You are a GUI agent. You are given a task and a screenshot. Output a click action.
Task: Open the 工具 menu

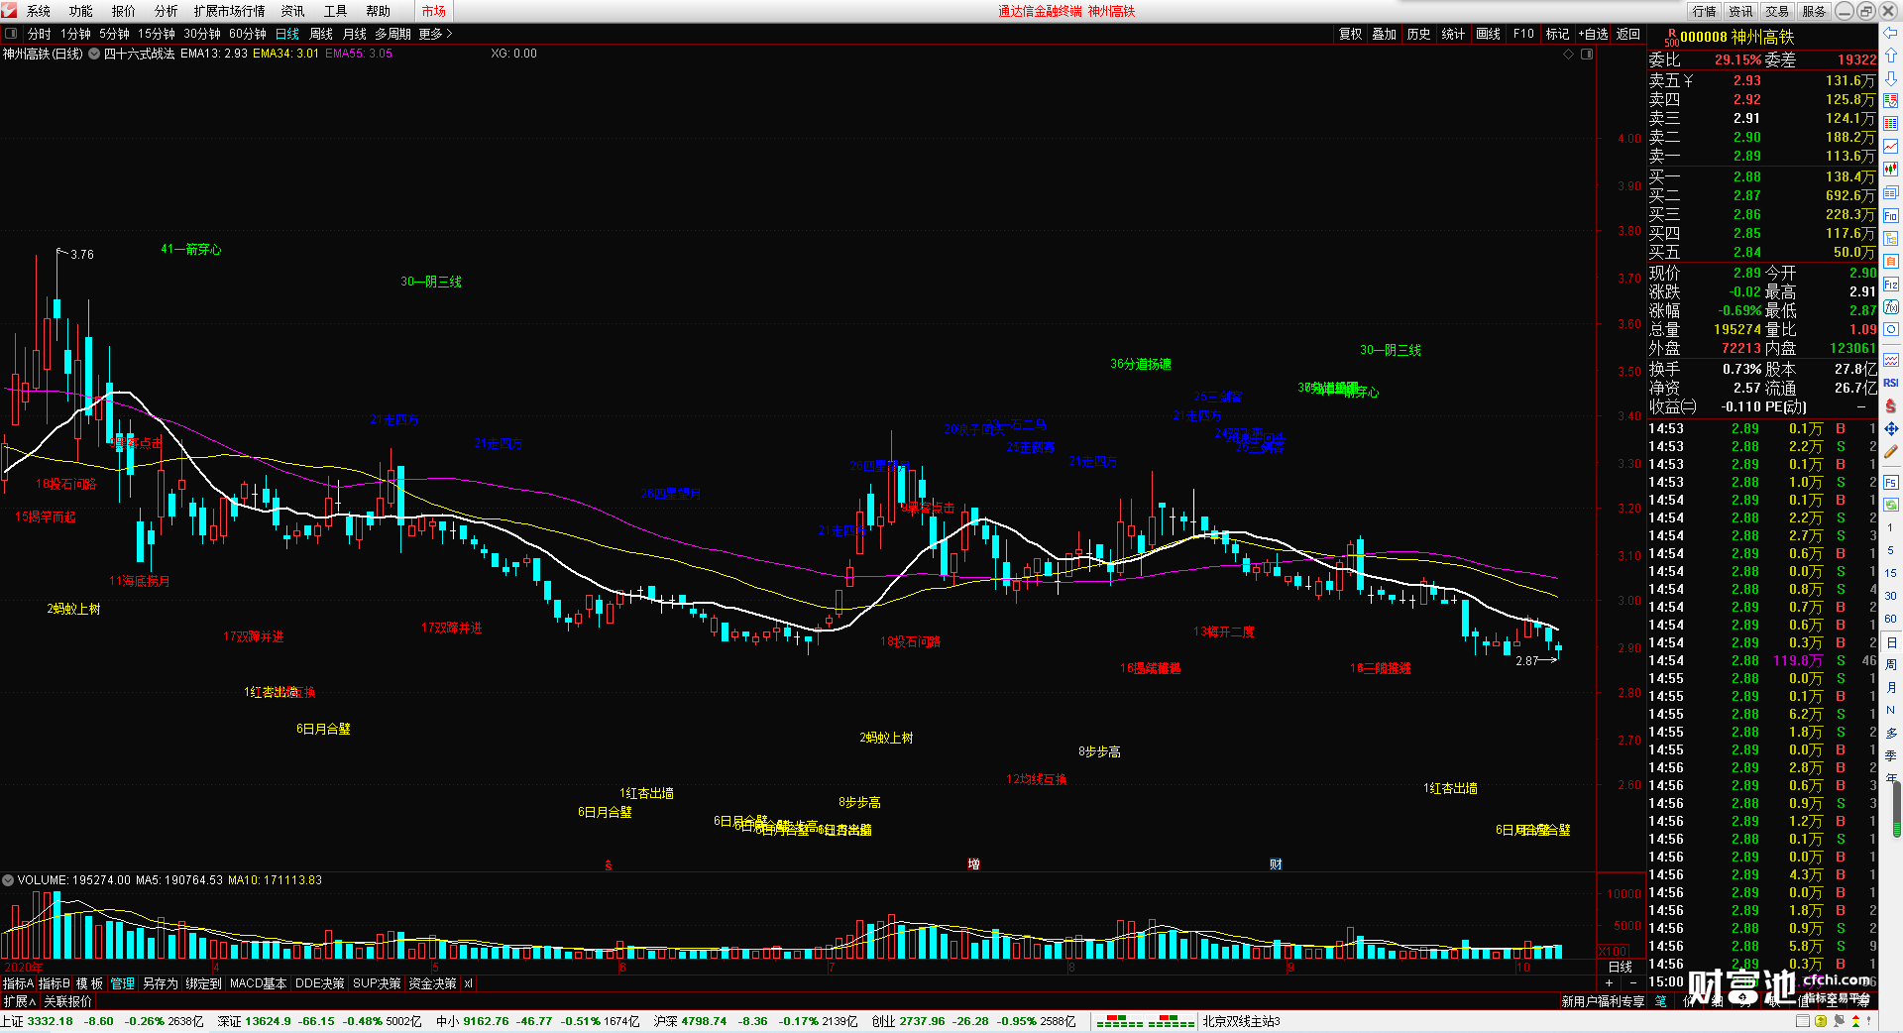click(x=336, y=11)
